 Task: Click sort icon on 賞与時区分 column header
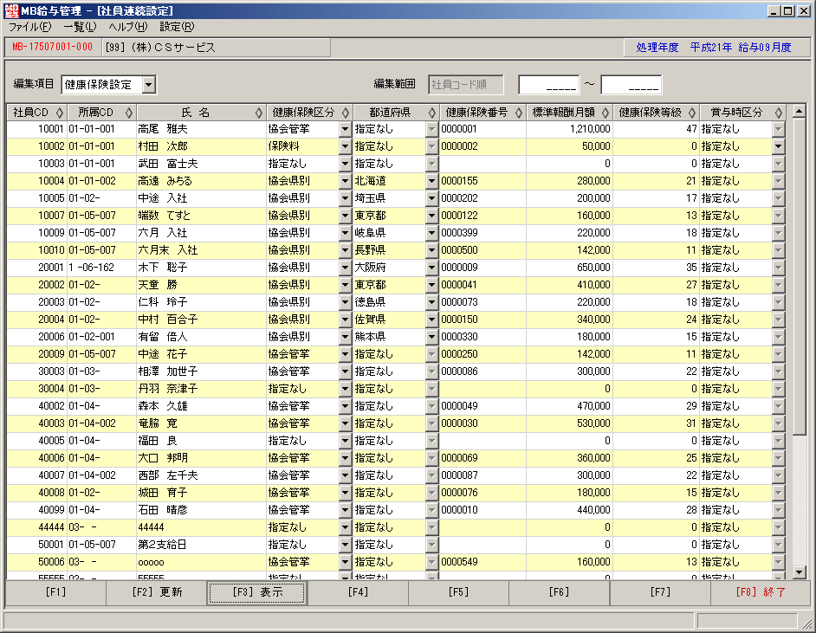779,113
